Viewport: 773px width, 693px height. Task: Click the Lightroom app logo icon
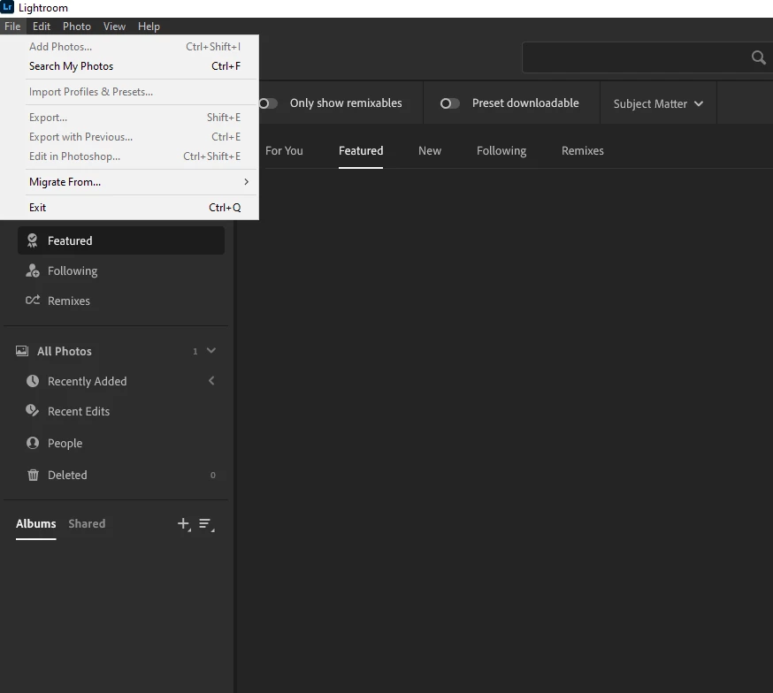coord(7,7)
